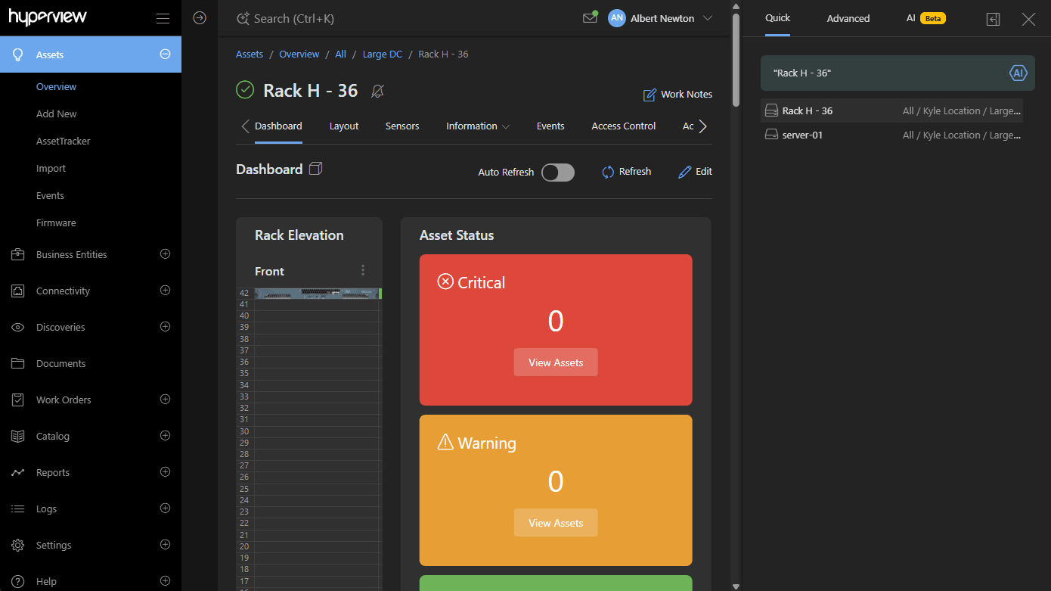Click the circled arrow sidebar collapse icon

click(x=200, y=17)
